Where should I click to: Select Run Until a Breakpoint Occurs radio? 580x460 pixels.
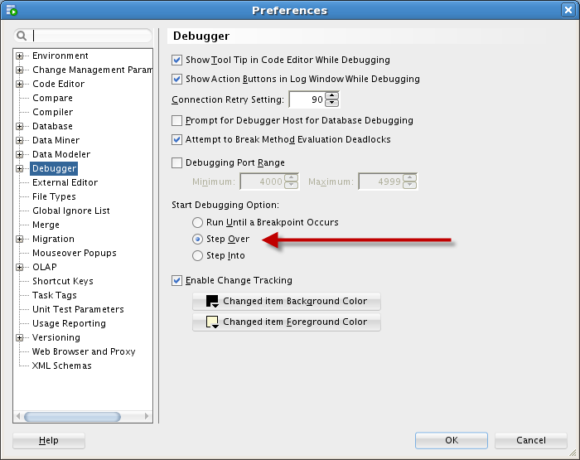pos(197,222)
